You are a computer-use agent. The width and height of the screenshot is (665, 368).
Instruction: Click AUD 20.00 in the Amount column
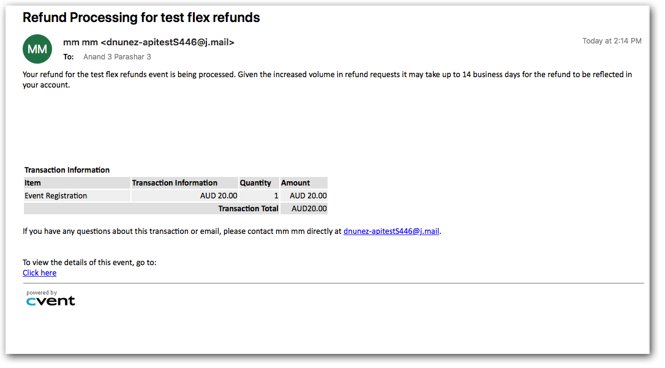(x=308, y=196)
